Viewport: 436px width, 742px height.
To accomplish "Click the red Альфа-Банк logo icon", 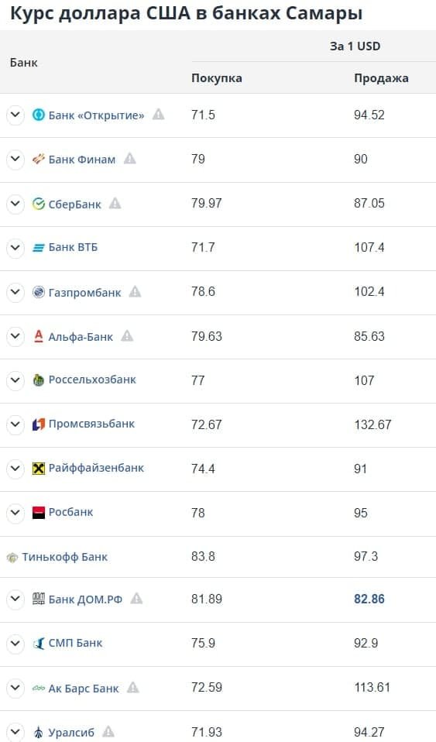I will 39,336.
